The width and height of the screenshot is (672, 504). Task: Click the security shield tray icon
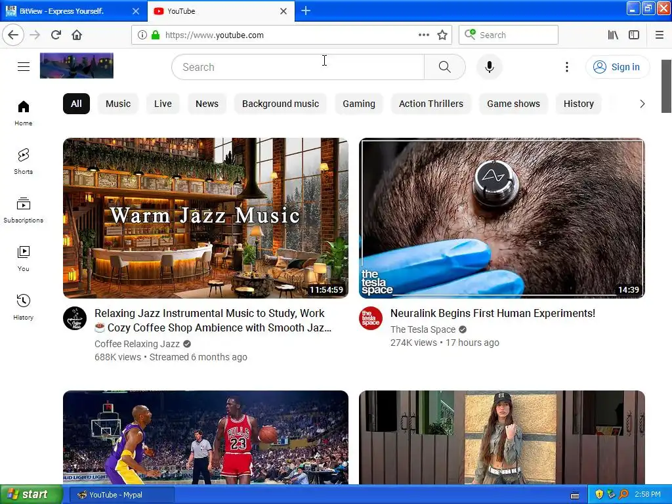[x=599, y=495]
